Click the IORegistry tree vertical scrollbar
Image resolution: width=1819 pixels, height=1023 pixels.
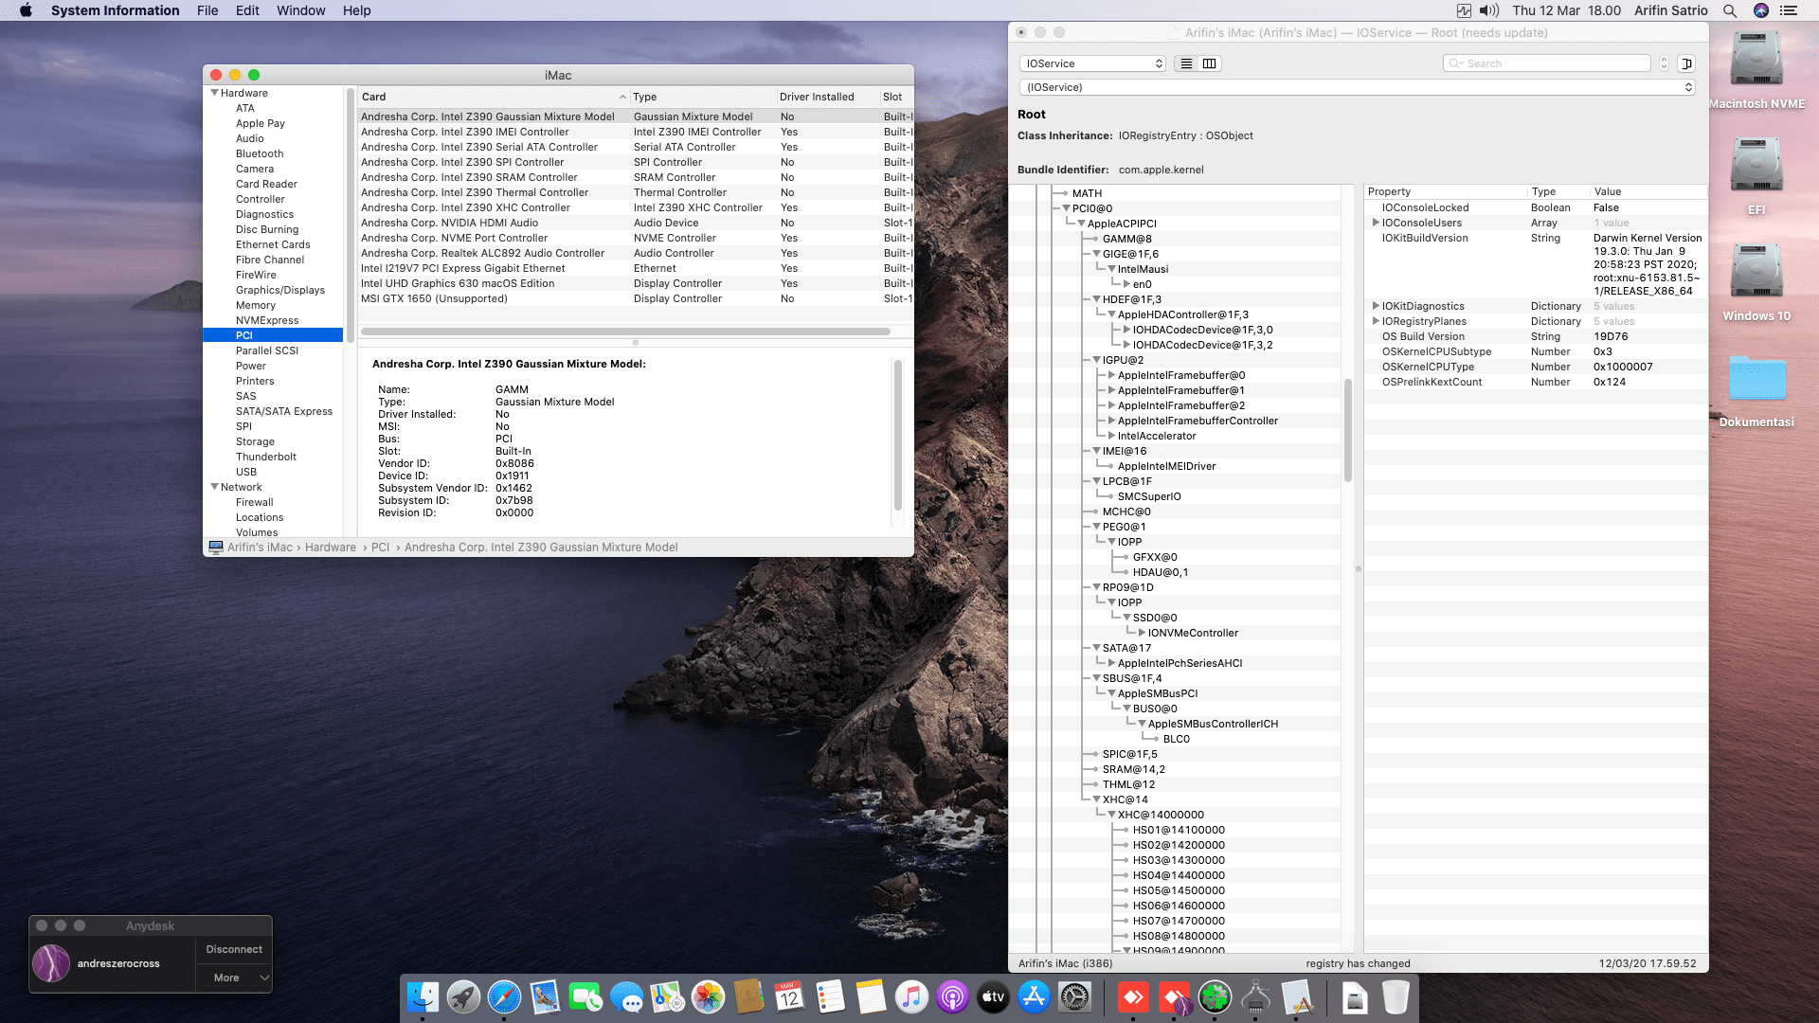coord(1347,431)
